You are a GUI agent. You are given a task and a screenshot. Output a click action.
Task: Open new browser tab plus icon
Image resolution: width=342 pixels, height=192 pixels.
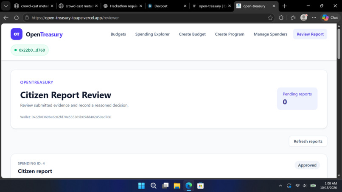click(284, 6)
